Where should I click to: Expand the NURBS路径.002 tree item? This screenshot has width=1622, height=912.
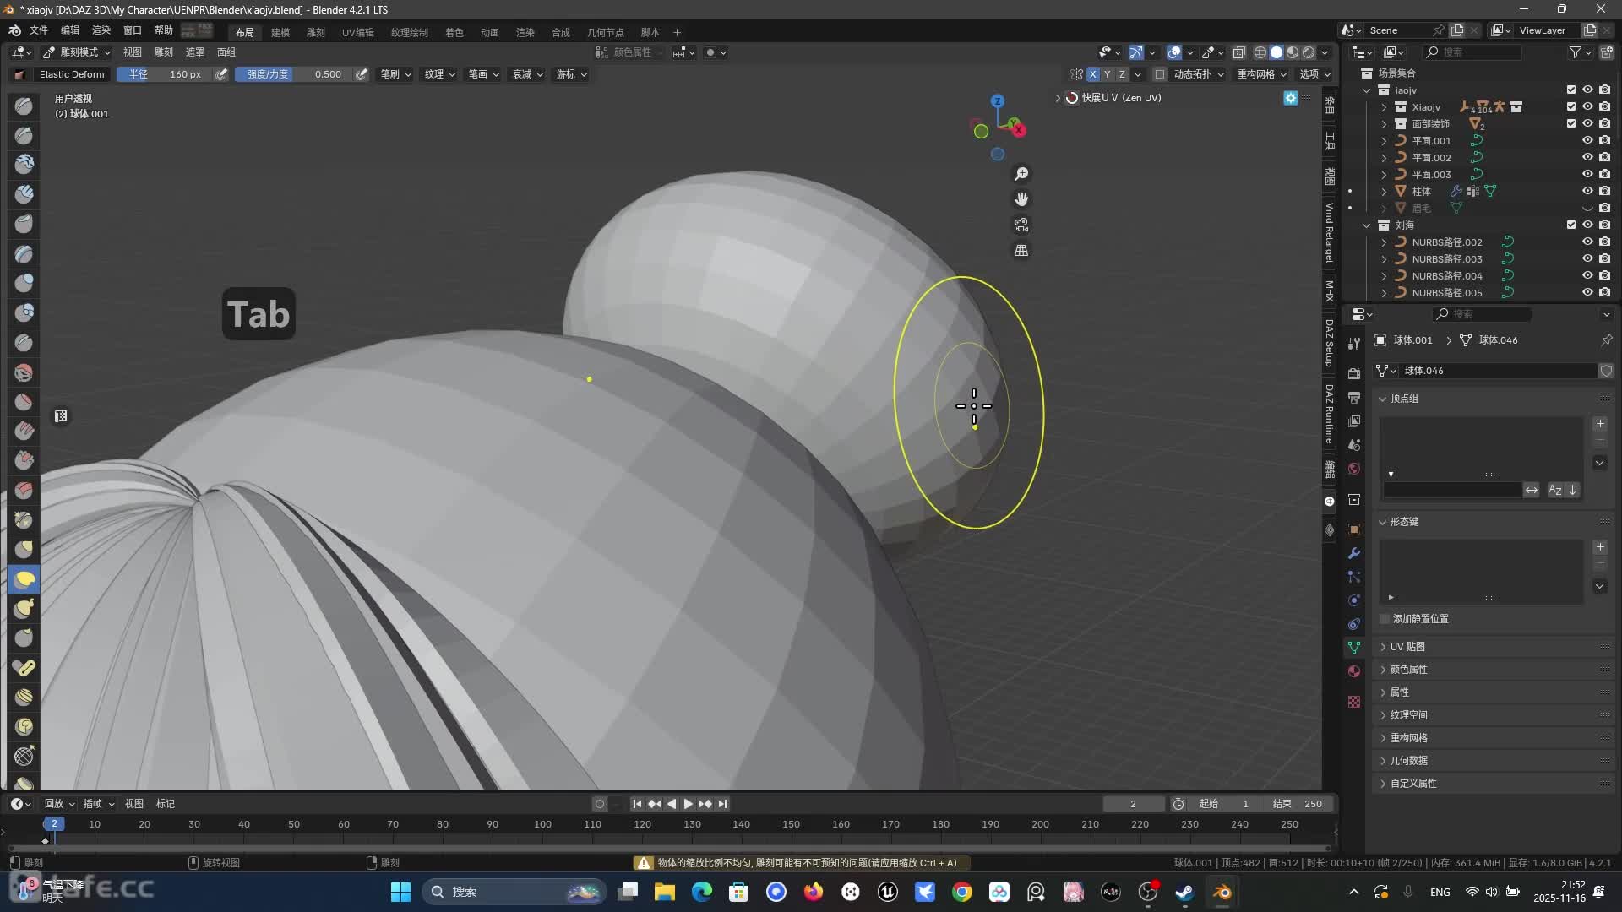[x=1384, y=242]
